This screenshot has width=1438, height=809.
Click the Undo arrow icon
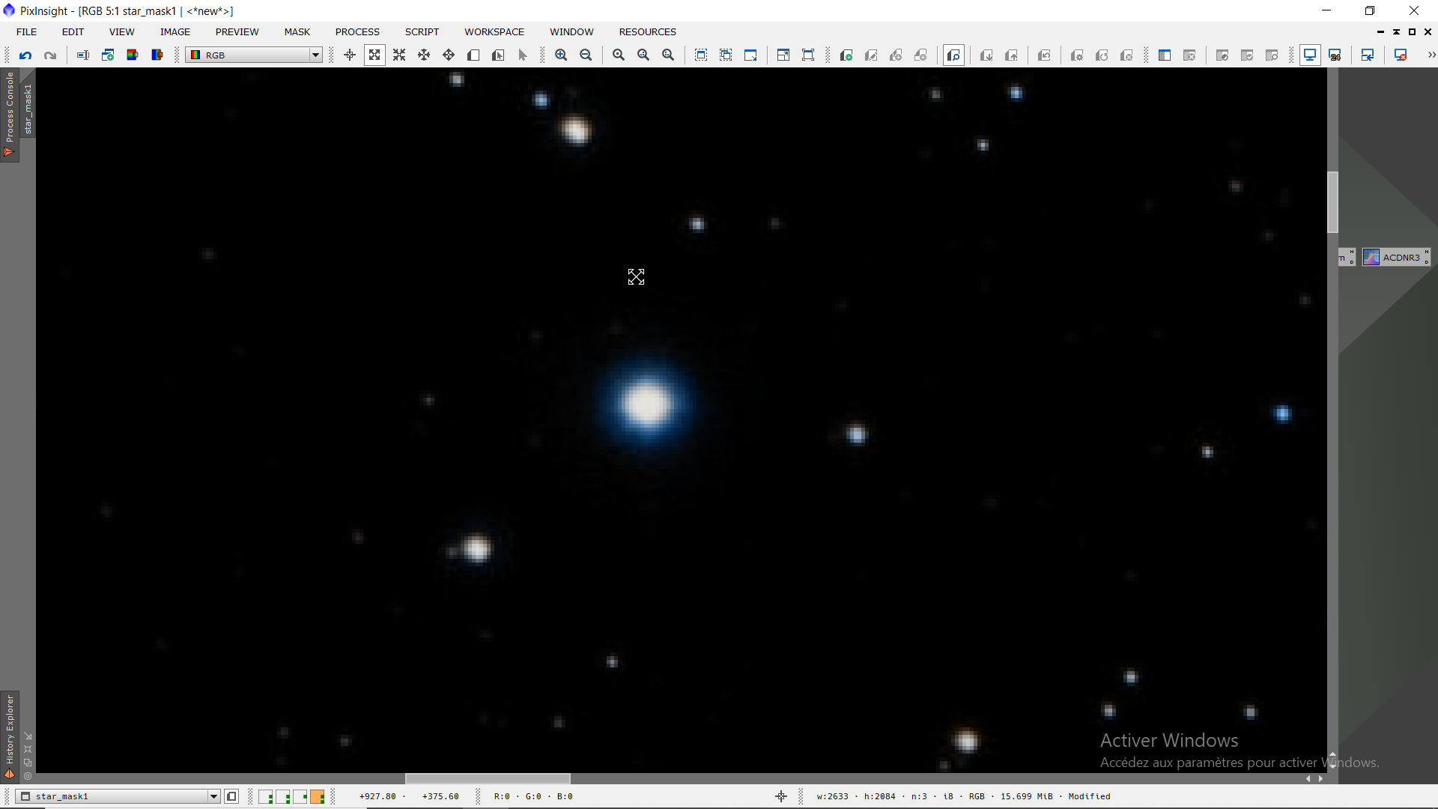click(x=25, y=55)
